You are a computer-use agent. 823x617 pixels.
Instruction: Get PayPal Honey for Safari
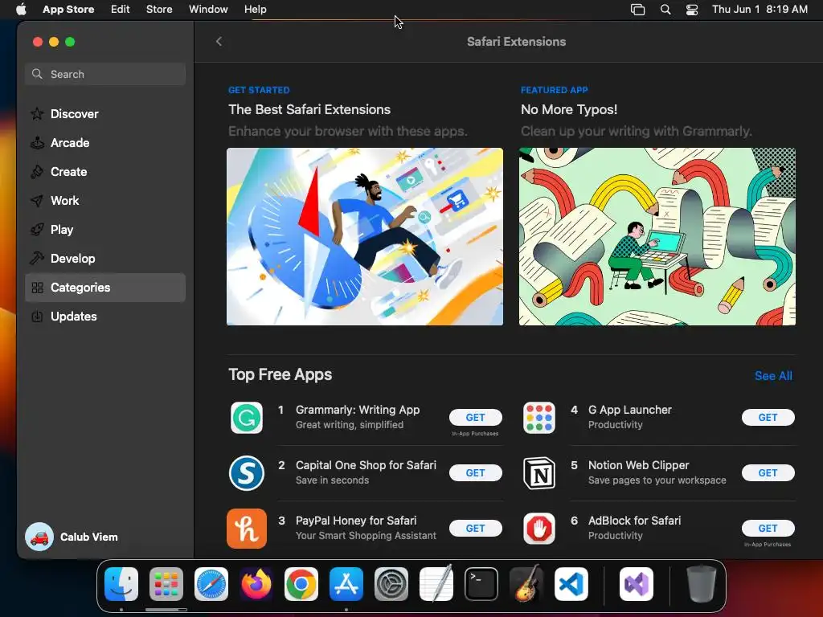476,529
